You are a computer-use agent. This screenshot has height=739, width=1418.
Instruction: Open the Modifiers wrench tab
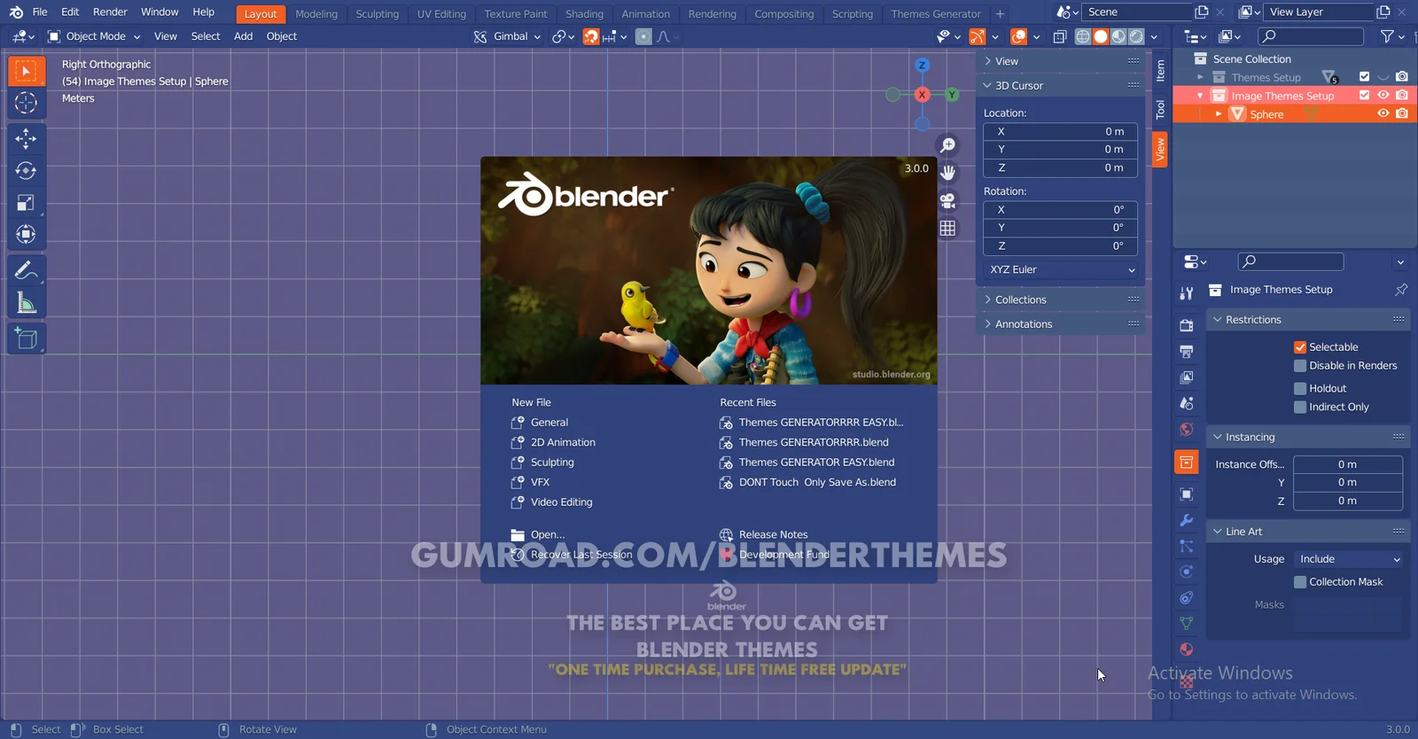pyautogui.click(x=1187, y=520)
